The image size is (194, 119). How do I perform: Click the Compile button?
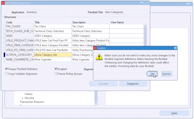tap(103, 84)
